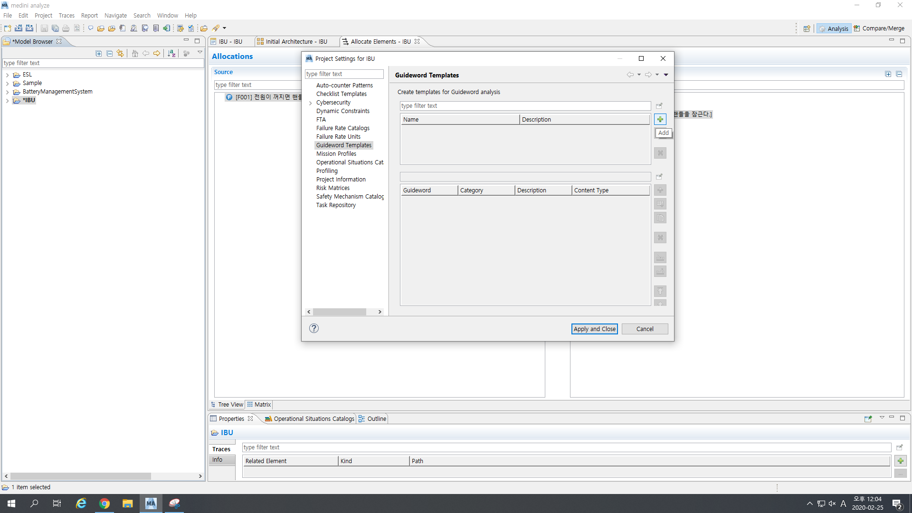Screen dimensions: 912x513
Task: Toggle Link with Editor in Model Browser
Action: (121, 53)
